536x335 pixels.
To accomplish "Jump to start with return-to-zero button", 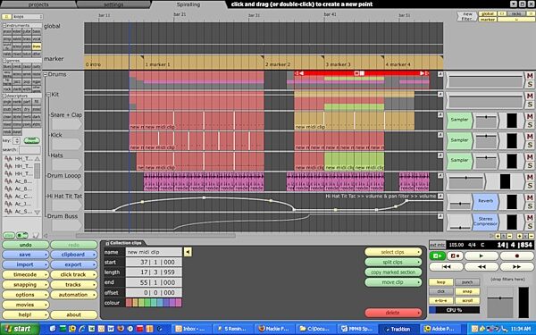I will (x=446, y=266).
